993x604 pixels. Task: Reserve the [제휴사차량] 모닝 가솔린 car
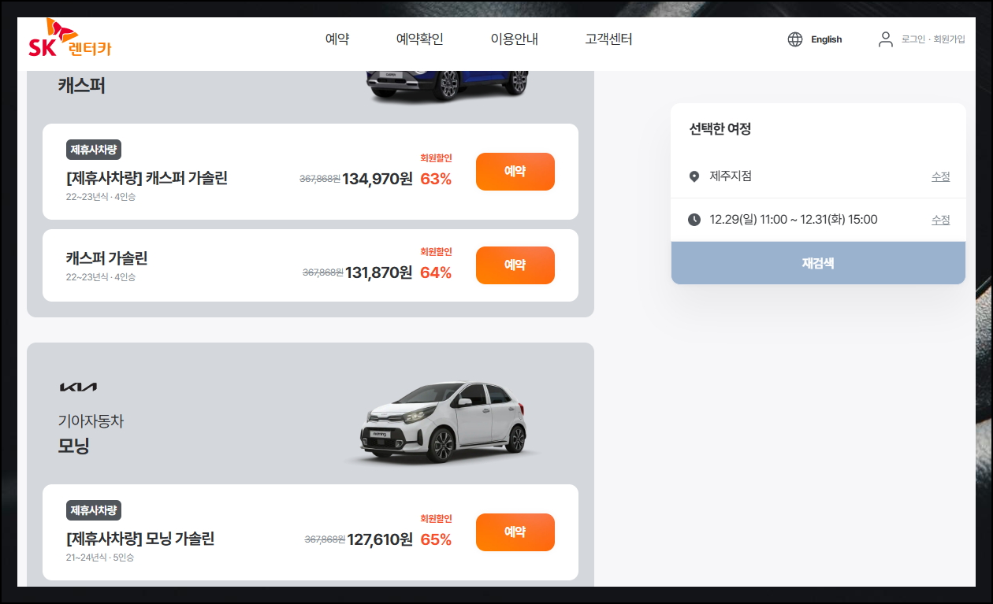click(515, 532)
